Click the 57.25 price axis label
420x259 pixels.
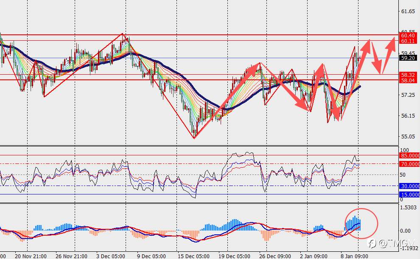coord(408,95)
